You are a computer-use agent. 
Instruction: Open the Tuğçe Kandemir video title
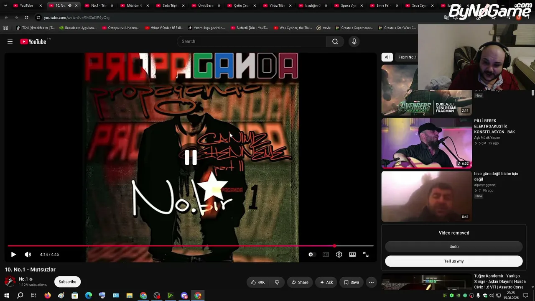pyautogui.click(x=500, y=281)
